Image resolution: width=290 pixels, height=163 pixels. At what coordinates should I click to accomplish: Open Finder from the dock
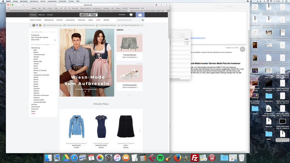(x=48, y=158)
